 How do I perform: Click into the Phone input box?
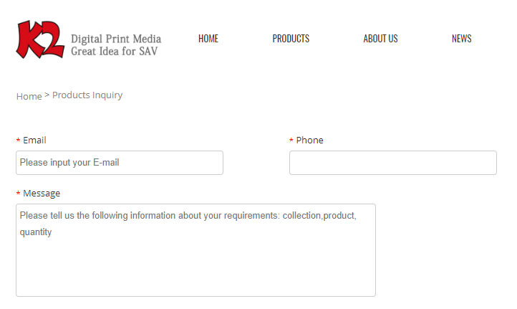click(x=392, y=163)
